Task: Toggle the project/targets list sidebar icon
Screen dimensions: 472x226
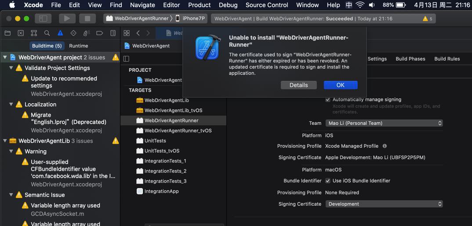Action: (127, 58)
